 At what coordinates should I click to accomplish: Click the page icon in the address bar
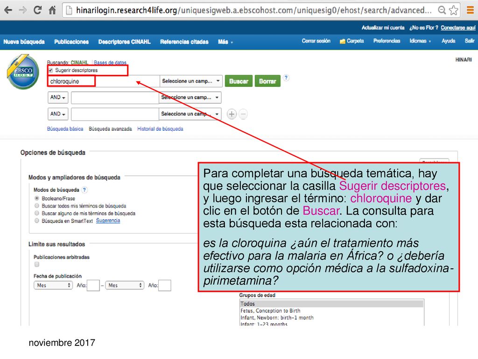pos(69,10)
